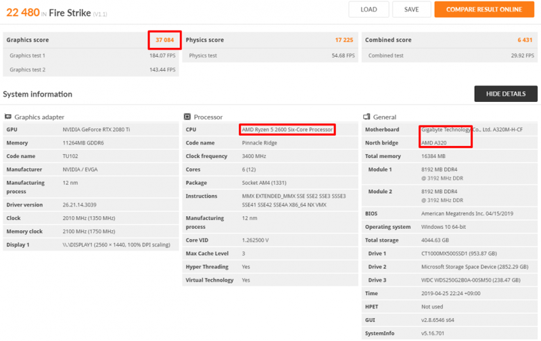Select GPU memory value 11264MB GDDR6

(83, 143)
